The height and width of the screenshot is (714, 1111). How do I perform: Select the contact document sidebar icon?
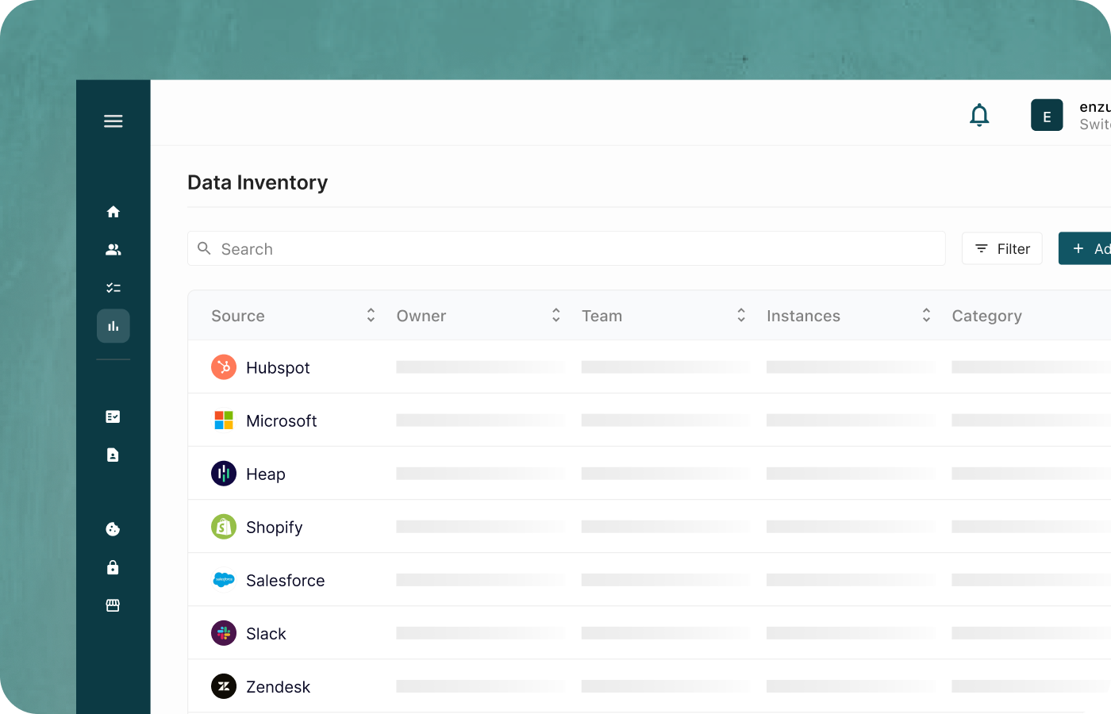113,455
